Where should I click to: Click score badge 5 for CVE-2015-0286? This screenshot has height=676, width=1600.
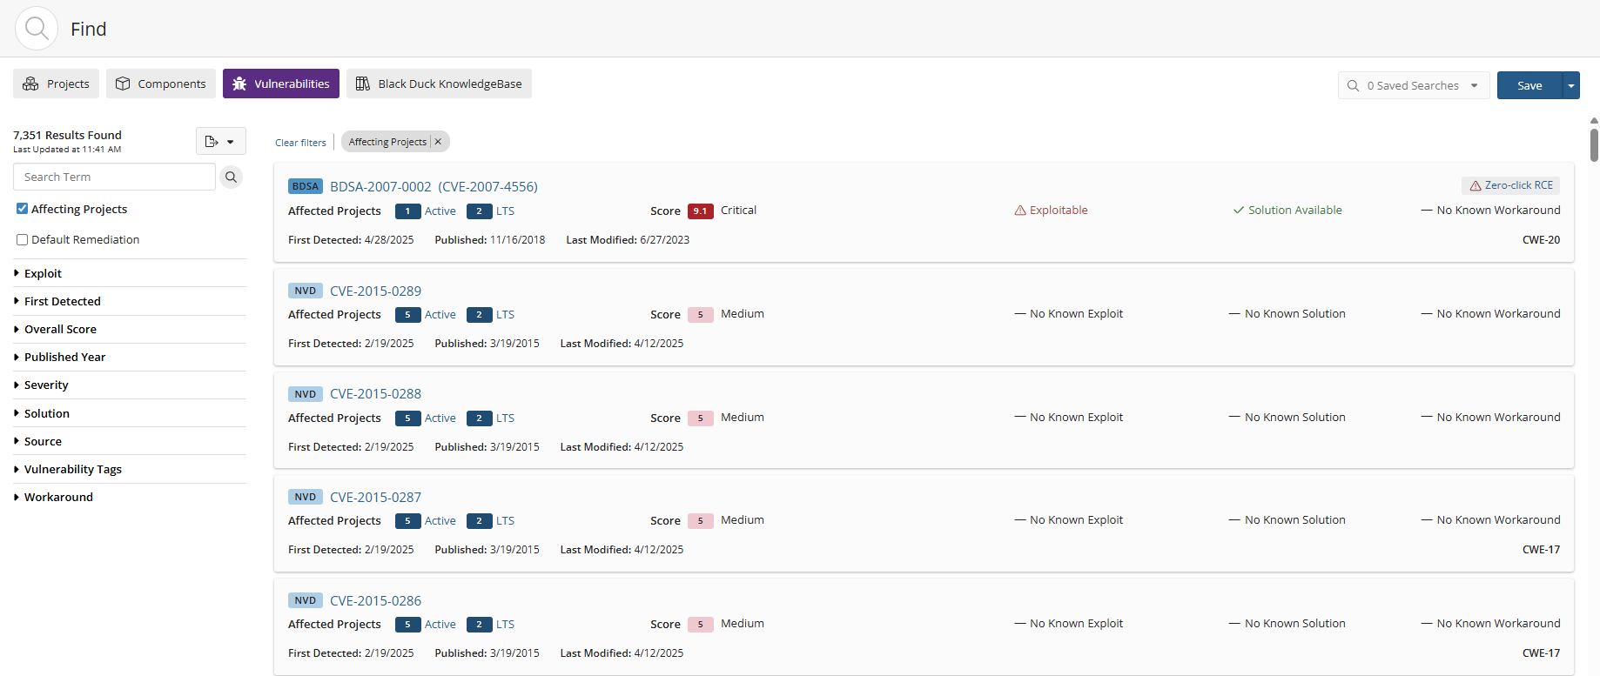701,624
